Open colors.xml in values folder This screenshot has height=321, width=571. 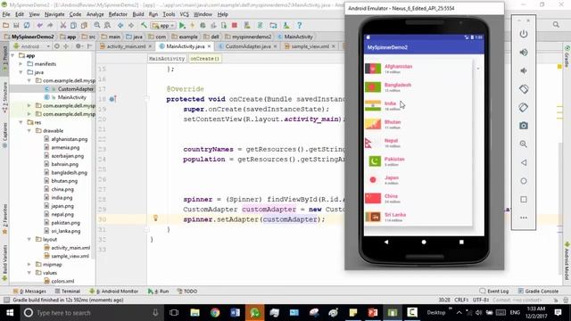click(62, 282)
